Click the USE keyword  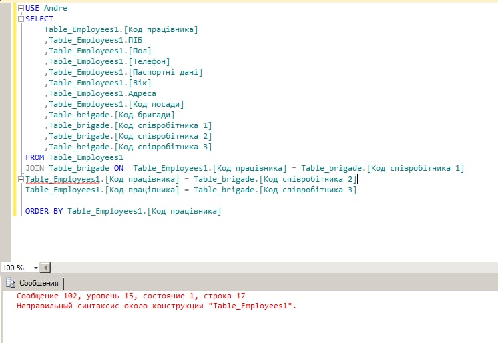click(32, 8)
